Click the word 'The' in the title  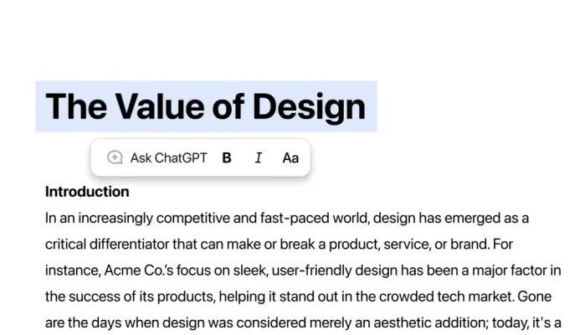tap(74, 106)
